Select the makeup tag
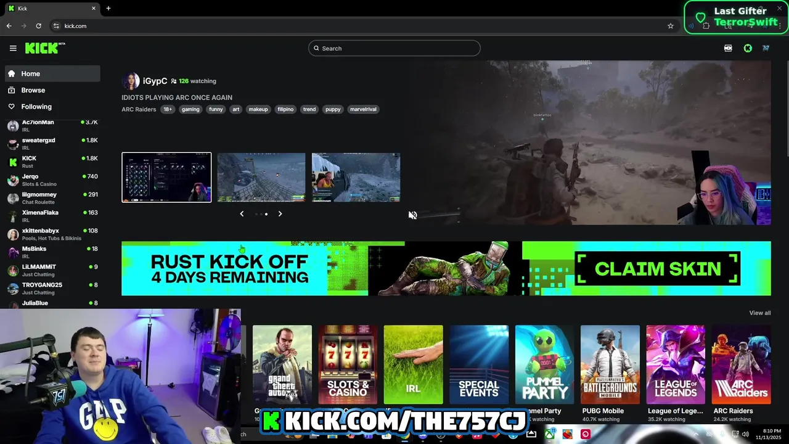 click(258, 109)
